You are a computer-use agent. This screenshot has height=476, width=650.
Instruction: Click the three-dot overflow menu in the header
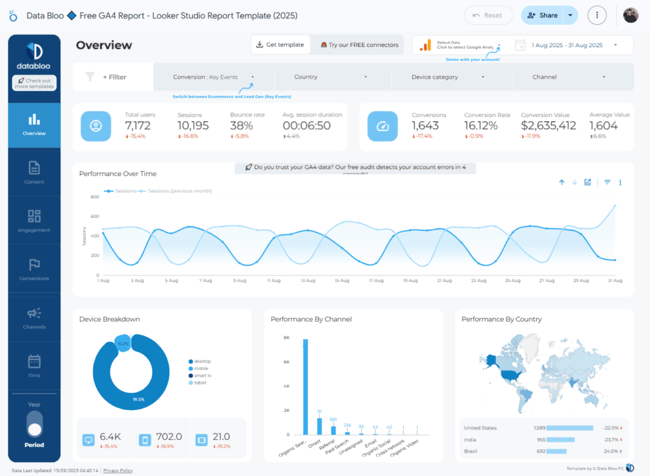point(597,15)
